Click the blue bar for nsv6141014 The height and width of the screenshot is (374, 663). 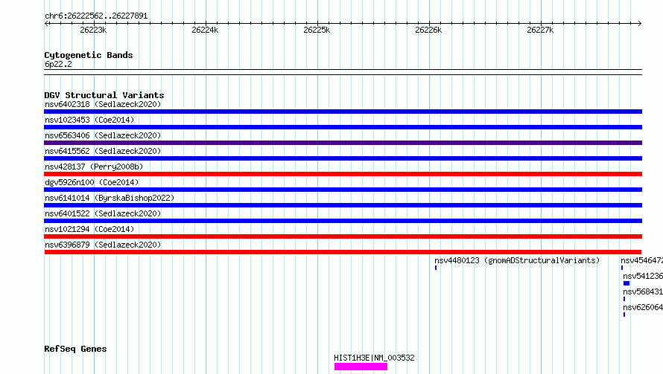[343, 205]
